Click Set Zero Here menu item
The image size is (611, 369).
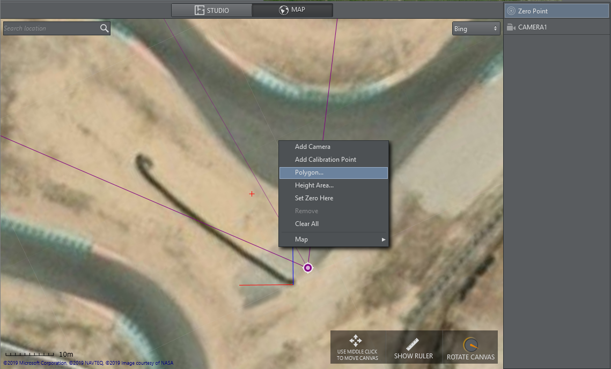pyautogui.click(x=314, y=198)
